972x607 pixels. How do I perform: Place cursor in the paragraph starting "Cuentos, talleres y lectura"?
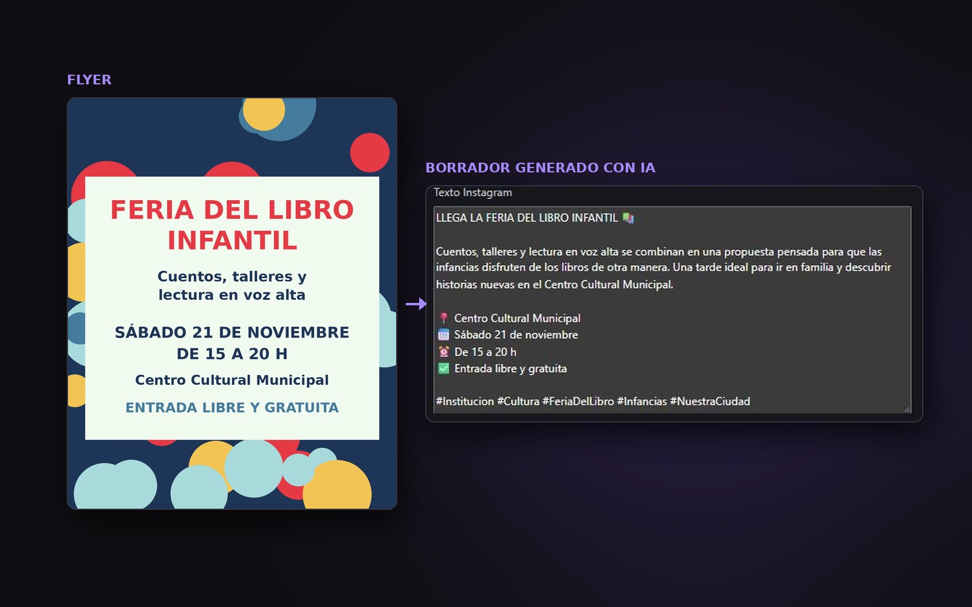(x=663, y=268)
